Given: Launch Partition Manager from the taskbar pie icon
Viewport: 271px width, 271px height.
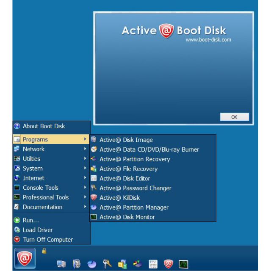Looking at the screenshot, I should [92, 264].
